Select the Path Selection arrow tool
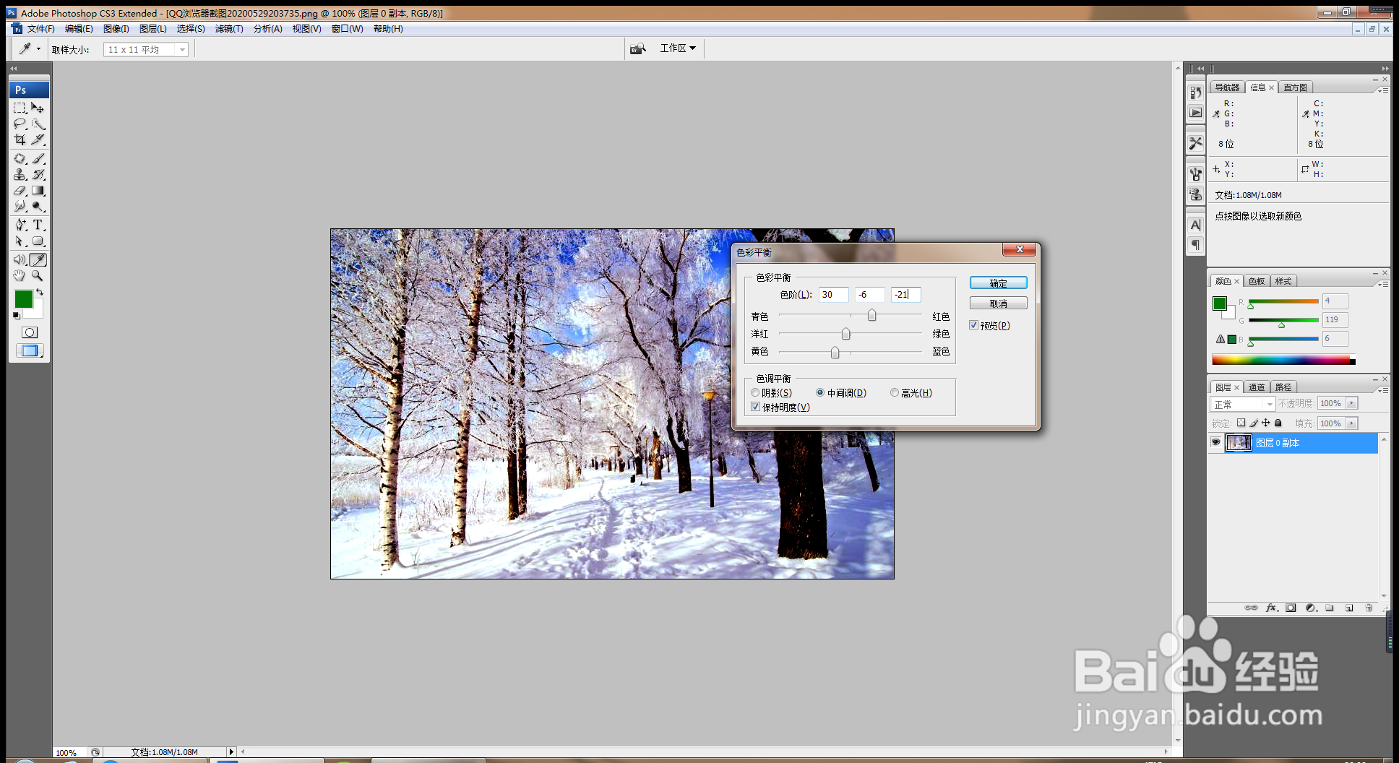 point(20,241)
